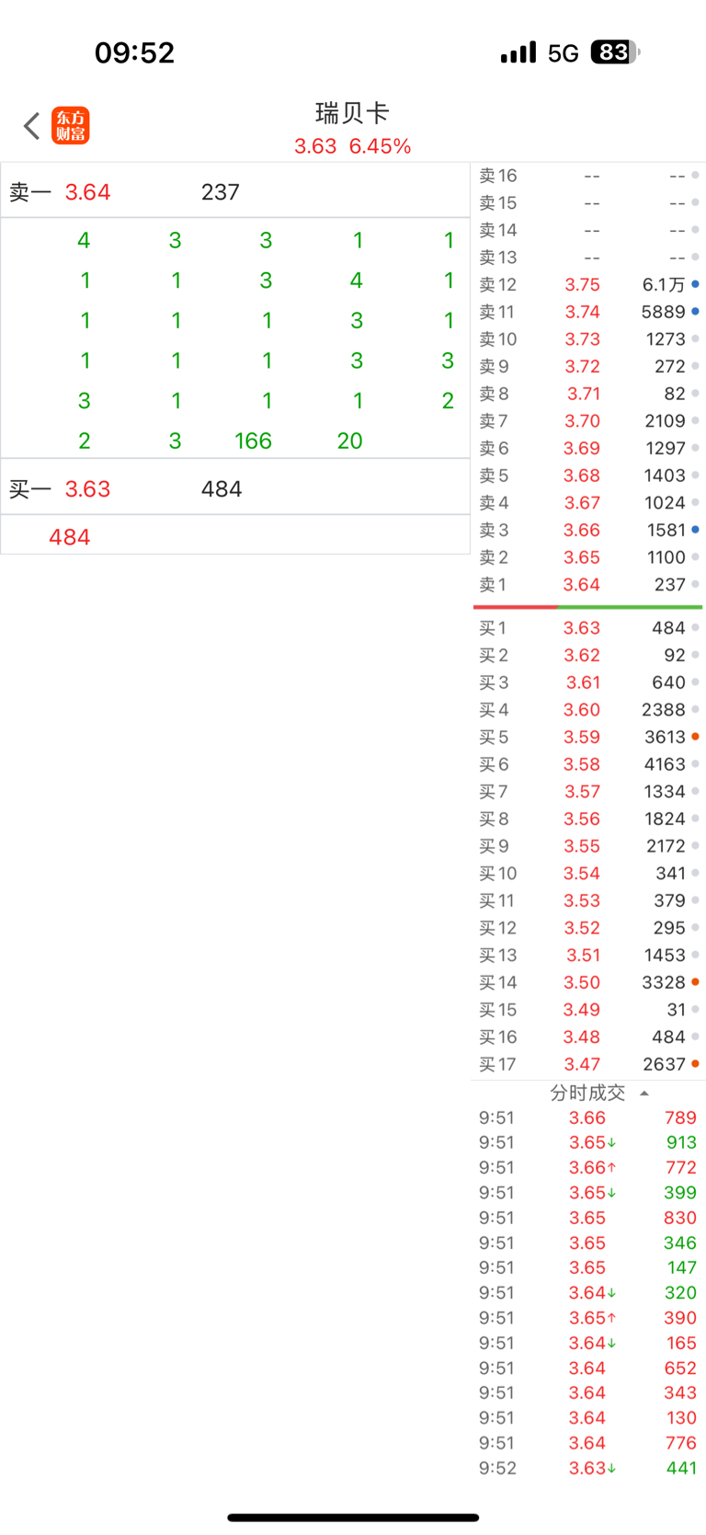Image resolution: width=706 pixels, height=1535 pixels.
Task: Select the 卖3 row at 3.66
Action: [x=588, y=531]
